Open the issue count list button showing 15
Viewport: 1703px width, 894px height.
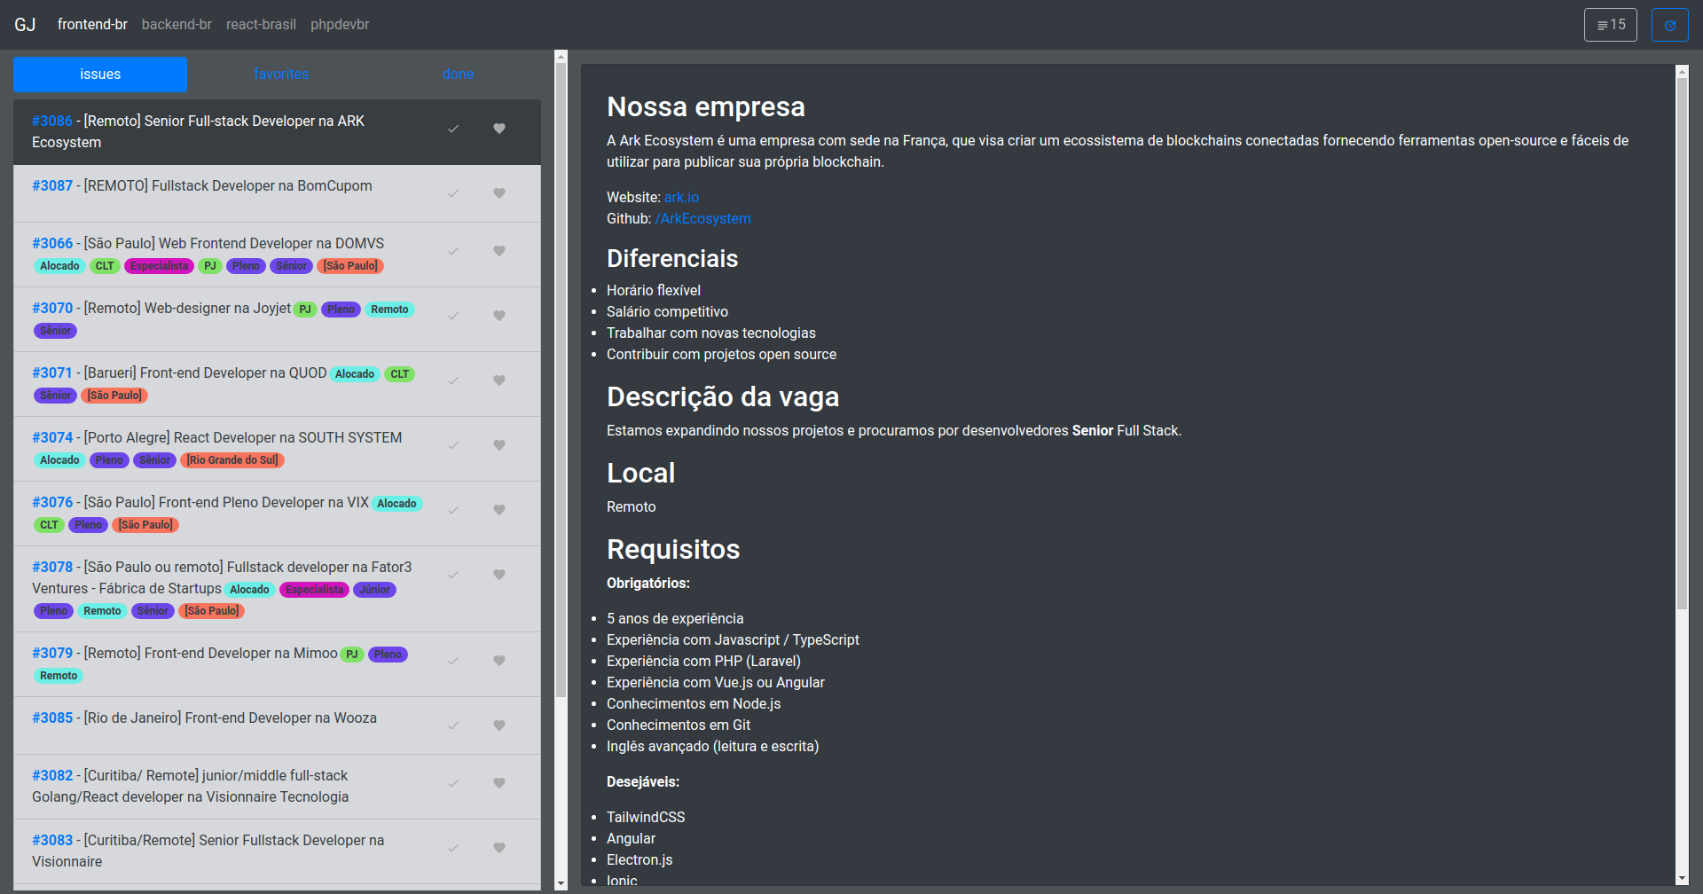point(1611,25)
